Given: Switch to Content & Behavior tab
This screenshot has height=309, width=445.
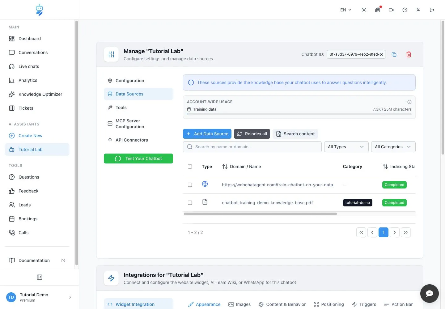Looking at the screenshot, I should 282,304.
